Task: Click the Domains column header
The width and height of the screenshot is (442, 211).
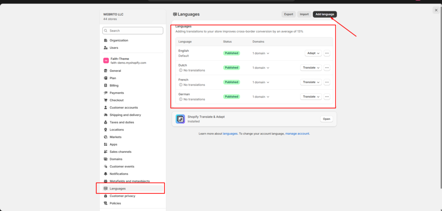Action: click(259, 42)
